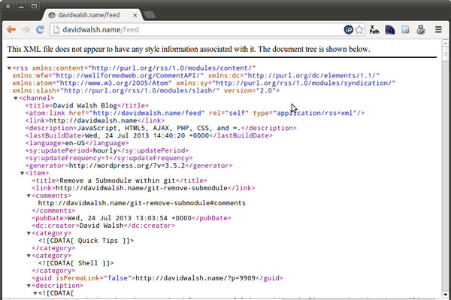Image resolution: width=451 pixels, height=300 pixels.
Task: Click the scrollbar down arrow
Action: tap(445, 295)
